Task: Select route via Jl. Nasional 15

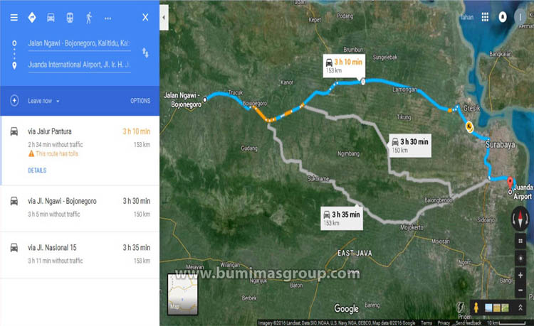Action: tap(80, 255)
